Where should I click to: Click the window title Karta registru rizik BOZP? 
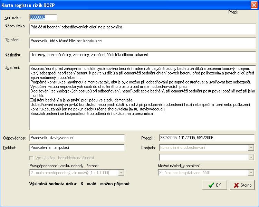pos(28,5)
